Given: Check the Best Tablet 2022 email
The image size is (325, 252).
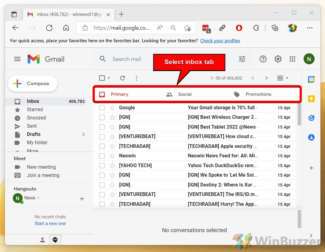Looking at the screenshot, I should tap(102, 127).
